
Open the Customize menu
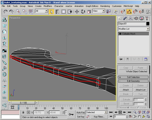click(x=117, y=6)
